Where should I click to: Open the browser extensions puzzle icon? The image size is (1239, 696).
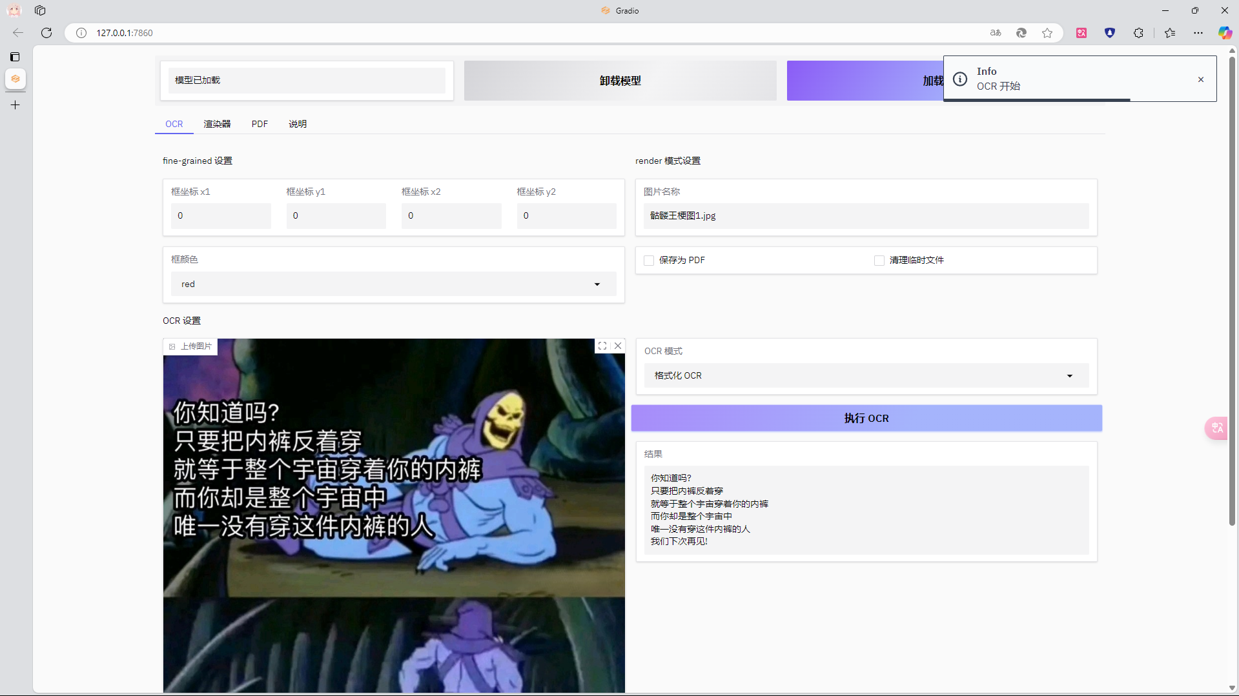(x=1138, y=33)
